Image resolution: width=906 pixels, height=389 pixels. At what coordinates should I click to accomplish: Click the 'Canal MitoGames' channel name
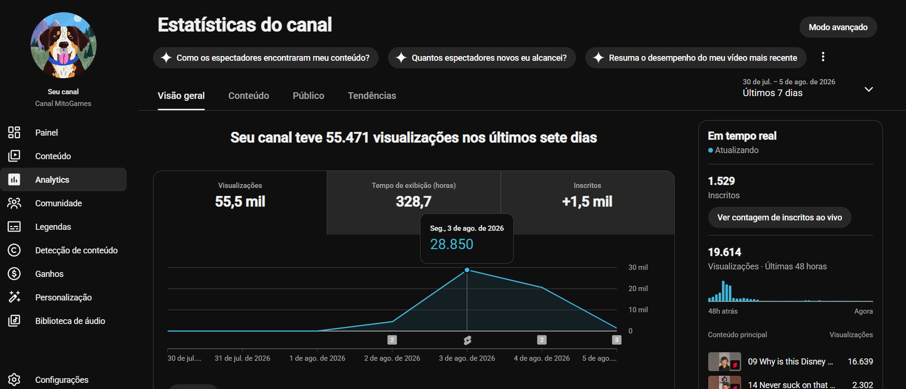[63, 104]
